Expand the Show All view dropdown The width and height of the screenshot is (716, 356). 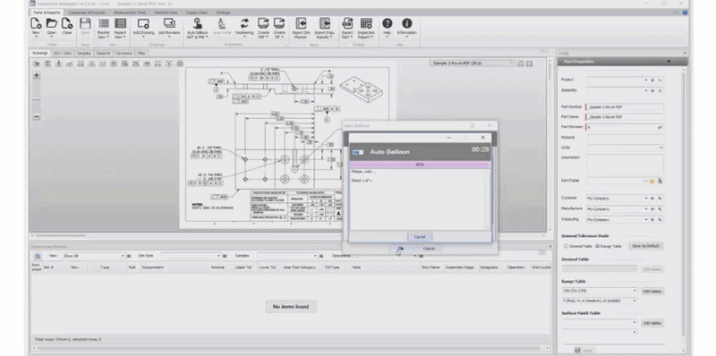coord(94,256)
